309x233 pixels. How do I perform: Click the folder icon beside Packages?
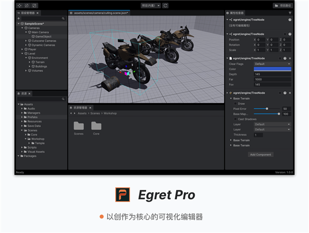click(22, 156)
